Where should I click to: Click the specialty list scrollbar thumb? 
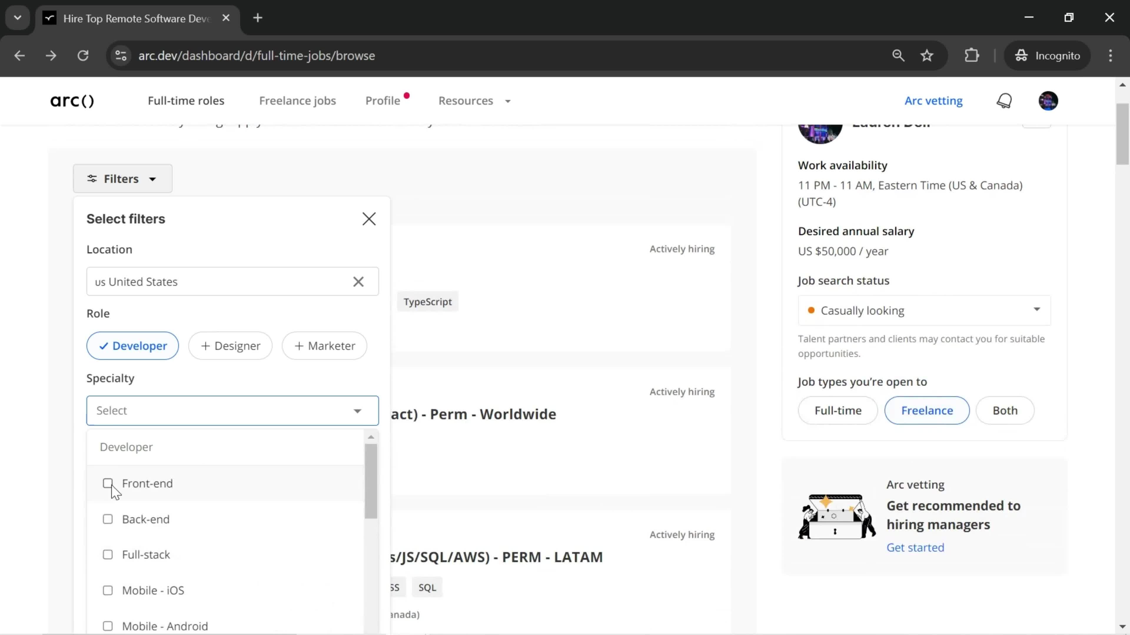(x=371, y=481)
